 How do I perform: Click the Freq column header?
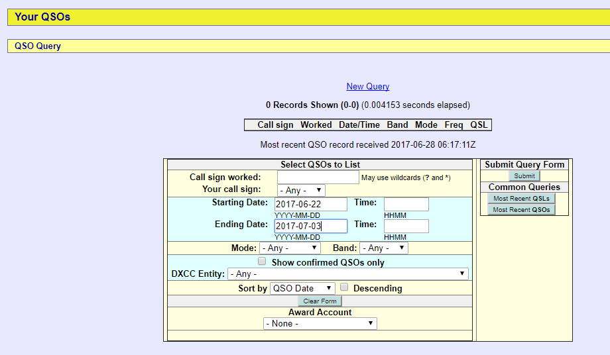[x=454, y=125]
